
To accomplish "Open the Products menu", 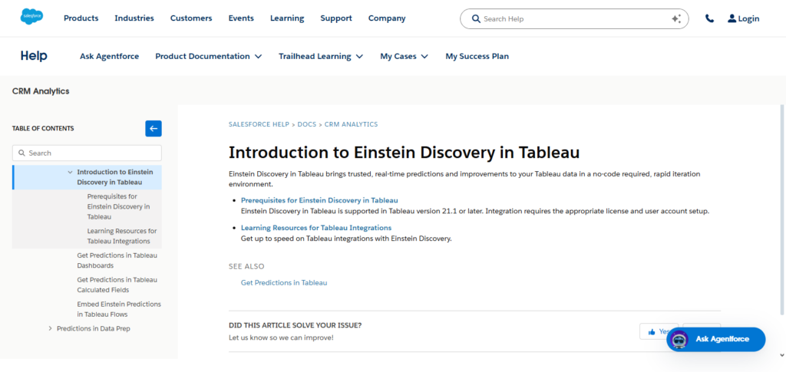I will (x=81, y=18).
